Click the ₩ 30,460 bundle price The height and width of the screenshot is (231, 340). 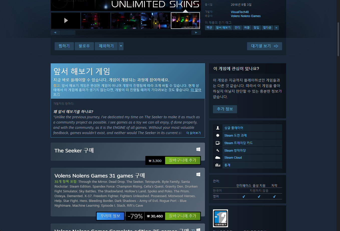(155, 216)
